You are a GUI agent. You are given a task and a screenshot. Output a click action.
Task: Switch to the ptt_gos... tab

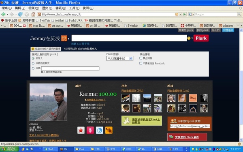click(x=55, y=26)
